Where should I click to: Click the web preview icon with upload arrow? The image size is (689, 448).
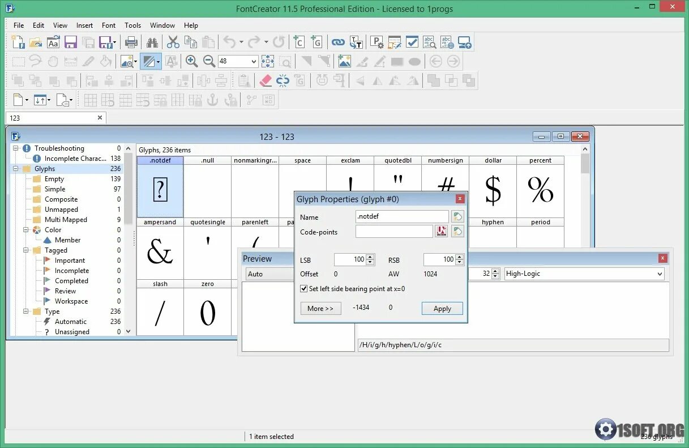[x=465, y=42]
